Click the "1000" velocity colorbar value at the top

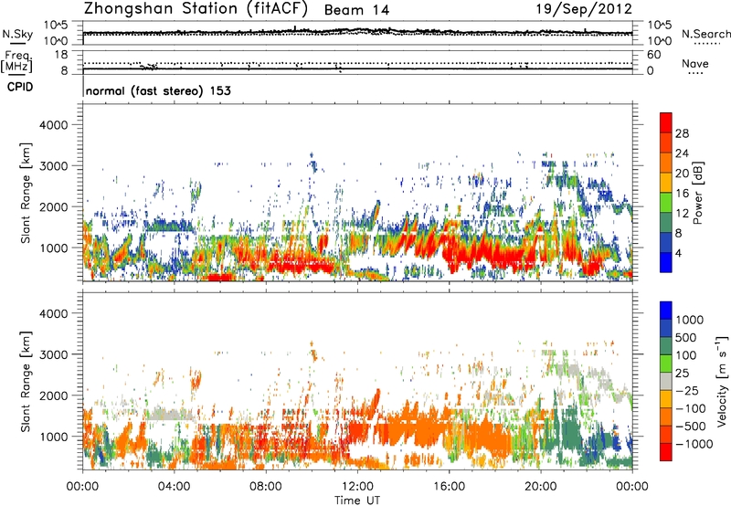690,320
